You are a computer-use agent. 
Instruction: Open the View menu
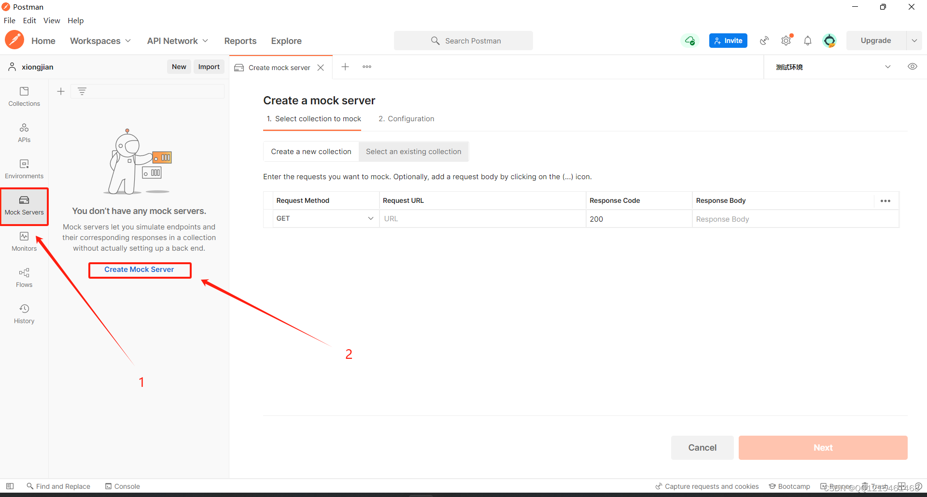pos(52,20)
